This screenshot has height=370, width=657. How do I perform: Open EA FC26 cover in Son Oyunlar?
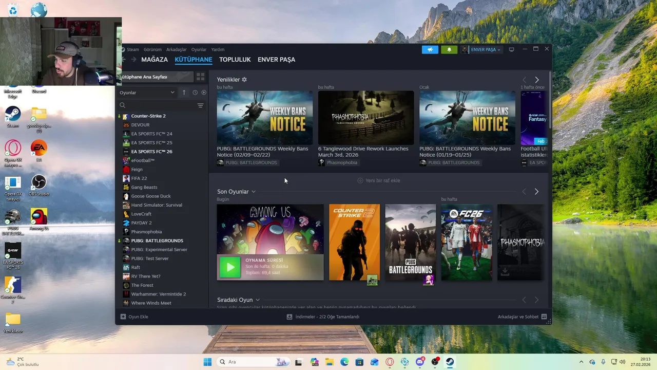467,243
